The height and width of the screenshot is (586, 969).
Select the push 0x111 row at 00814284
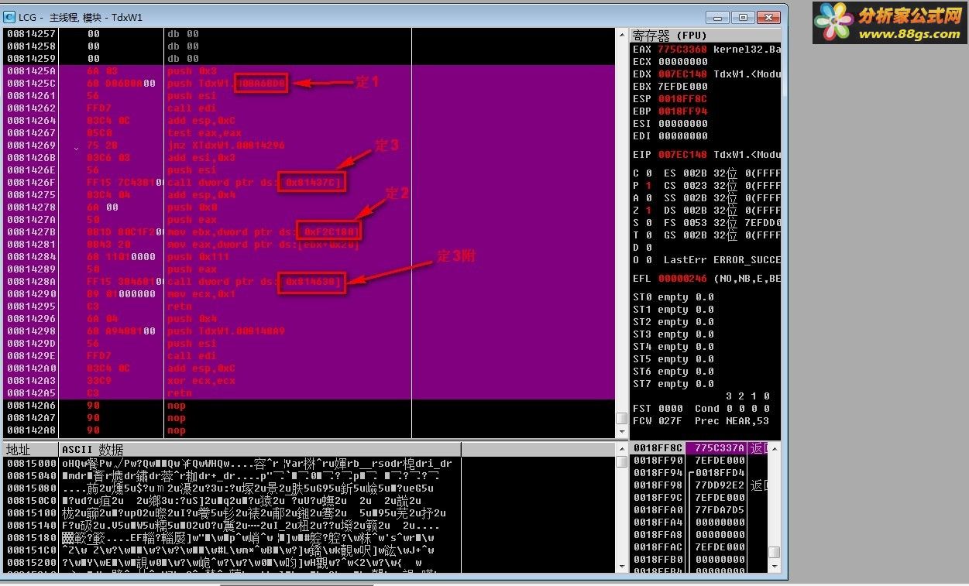310,257
